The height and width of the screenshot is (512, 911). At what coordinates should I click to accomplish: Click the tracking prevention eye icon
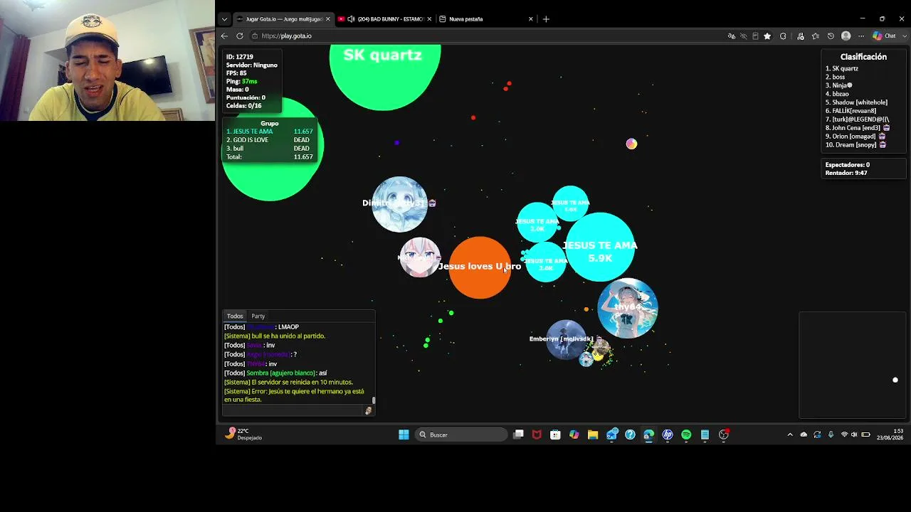pos(744,36)
